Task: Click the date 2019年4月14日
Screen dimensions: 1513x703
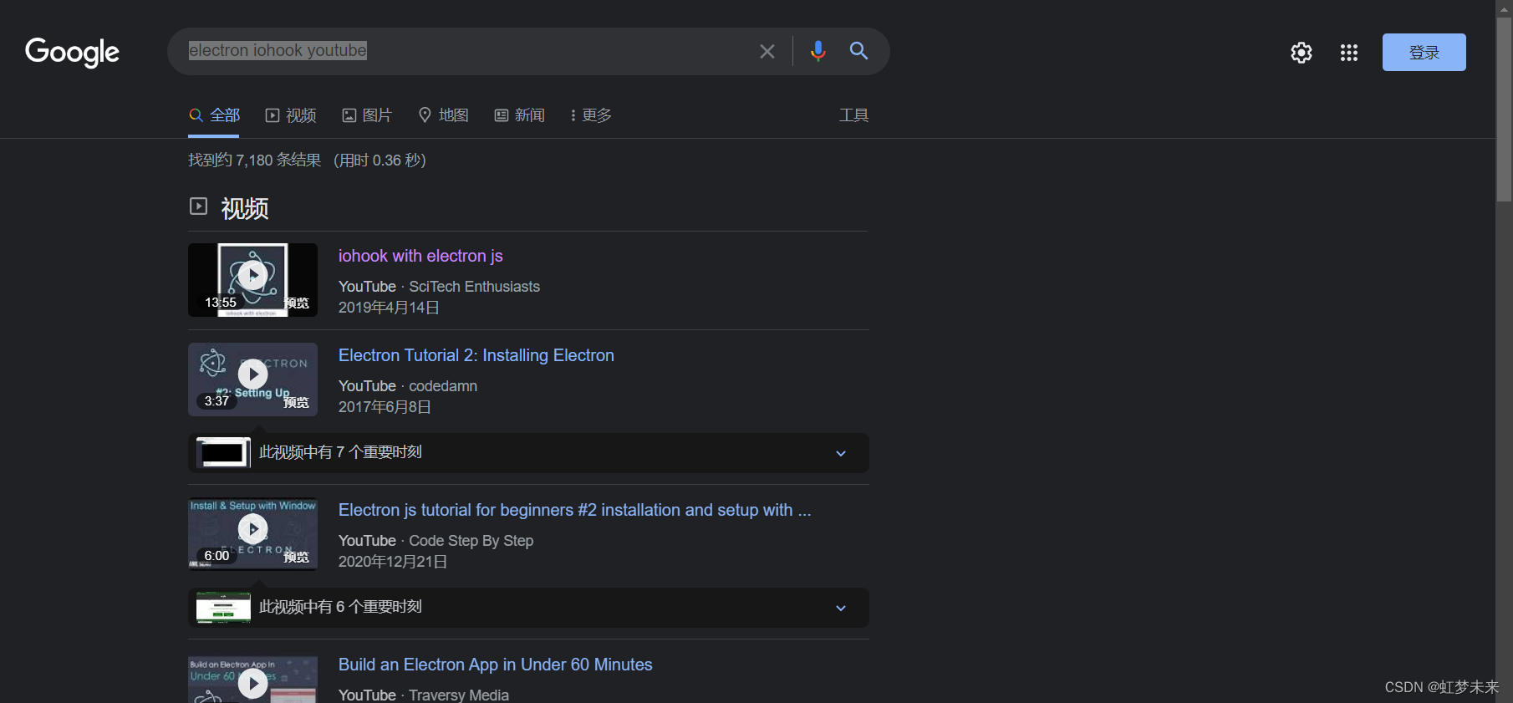Action: (x=389, y=308)
